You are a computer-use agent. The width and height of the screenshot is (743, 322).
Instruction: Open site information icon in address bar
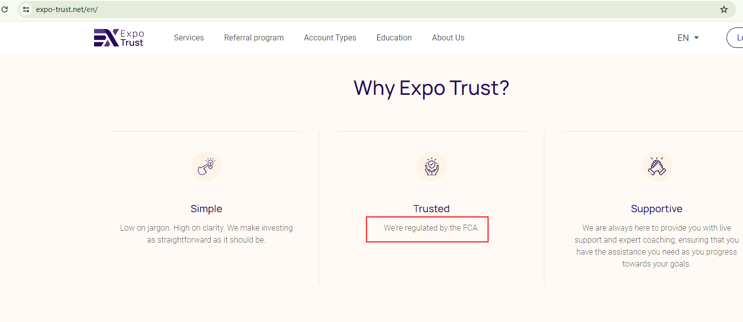tap(27, 9)
